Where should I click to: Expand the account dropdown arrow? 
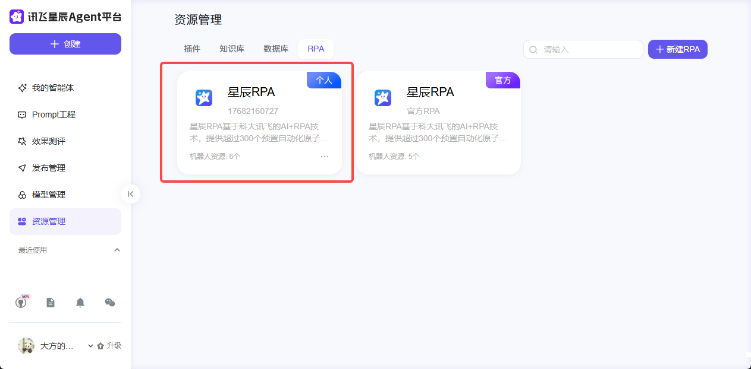(90, 345)
